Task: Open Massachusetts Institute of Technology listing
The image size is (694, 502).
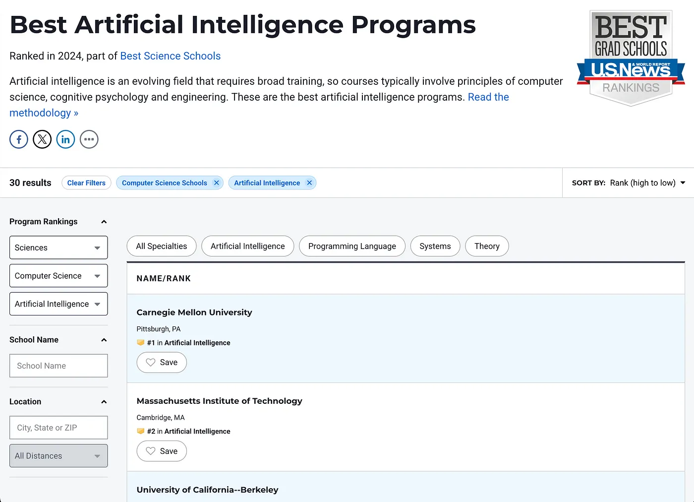Action: click(220, 401)
